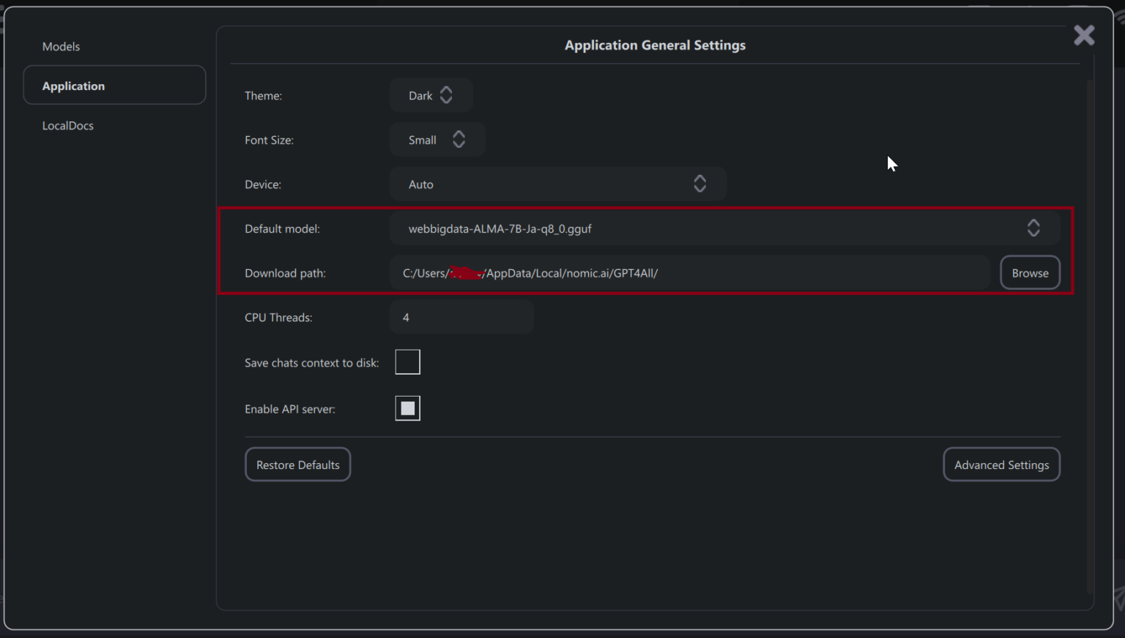The height and width of the screenshot is (638, 1125).
Task: Select the download path text field
Action: [688, 272]
